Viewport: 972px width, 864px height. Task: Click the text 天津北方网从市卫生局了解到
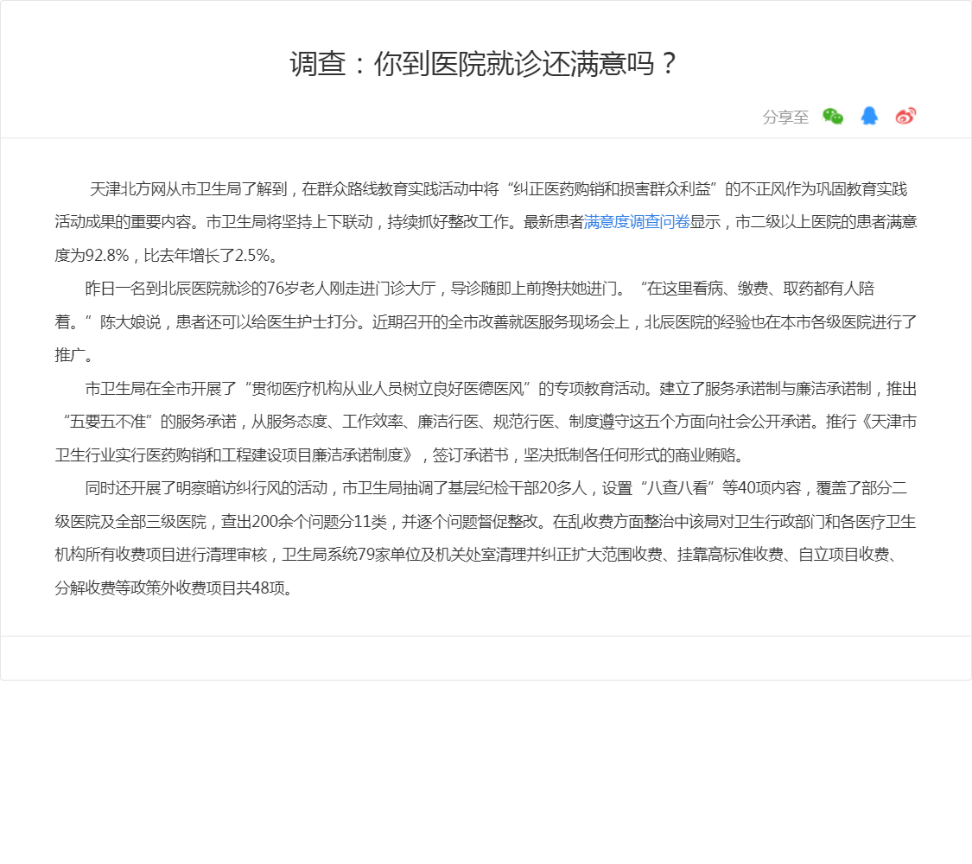pyautogui.click(x=188, y=189)
